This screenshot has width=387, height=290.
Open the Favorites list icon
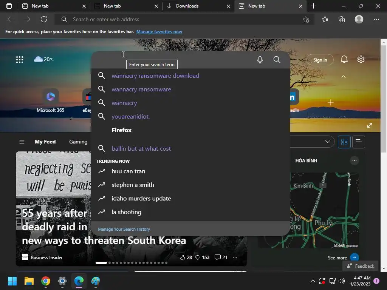[325, 19]
